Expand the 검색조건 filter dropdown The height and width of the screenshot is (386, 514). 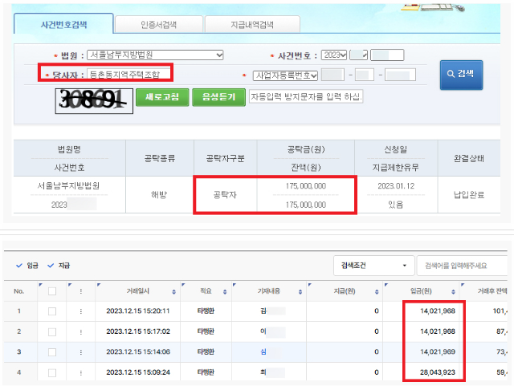point(372,265)
